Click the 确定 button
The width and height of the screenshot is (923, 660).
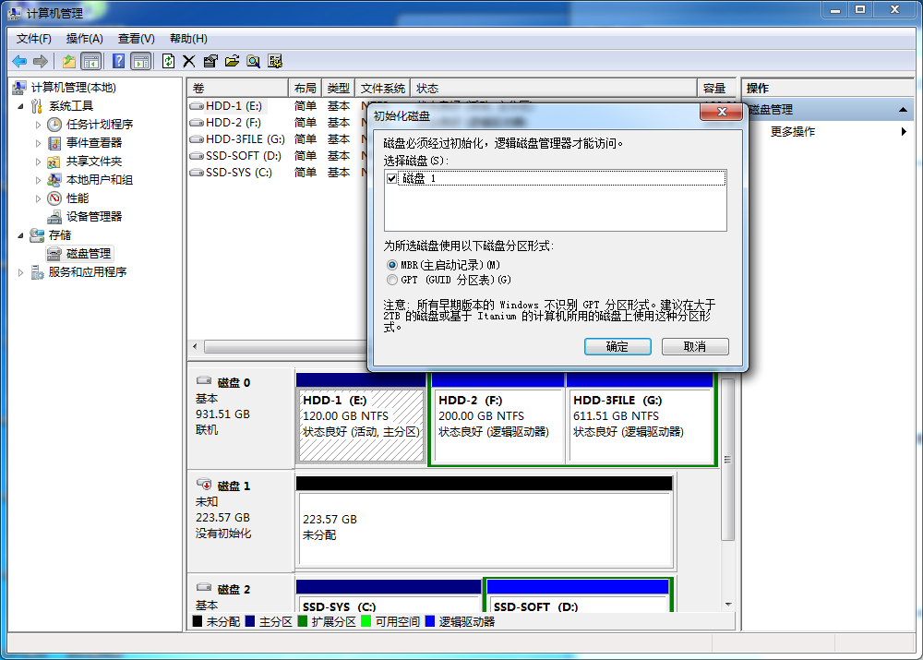coord(617,347)
